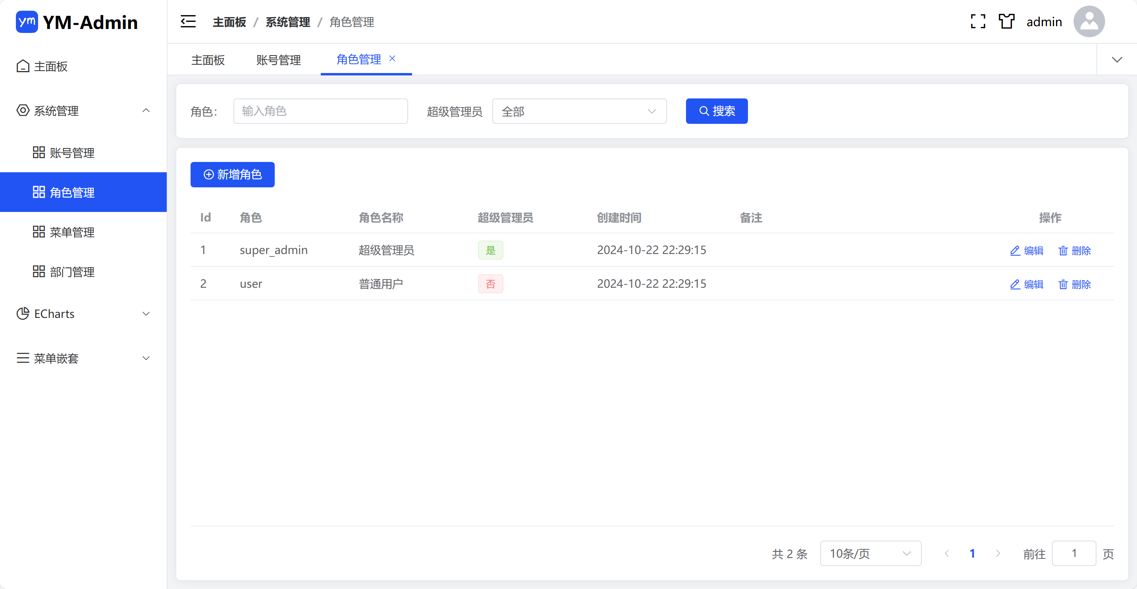Open the 10条/页 page size selector
The image size is (1137, 589).
tap(870, 553)
